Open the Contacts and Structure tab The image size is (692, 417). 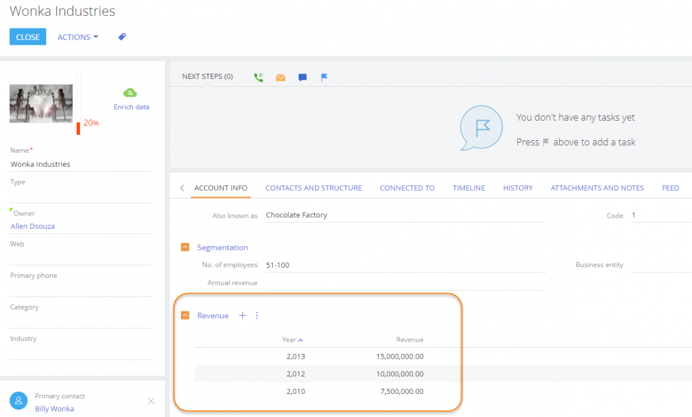[313, 188]
